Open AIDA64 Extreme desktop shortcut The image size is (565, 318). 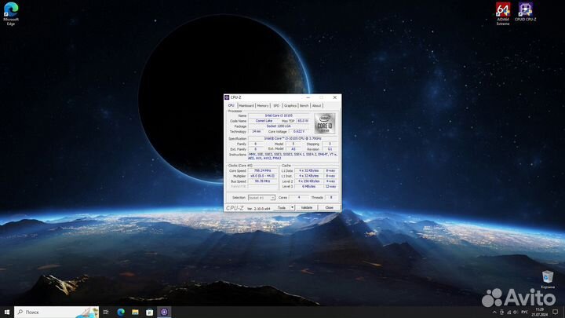click(503, 13)
